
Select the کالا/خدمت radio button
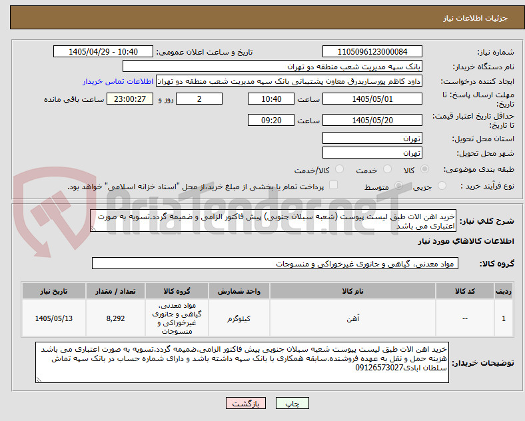[340, 169]
